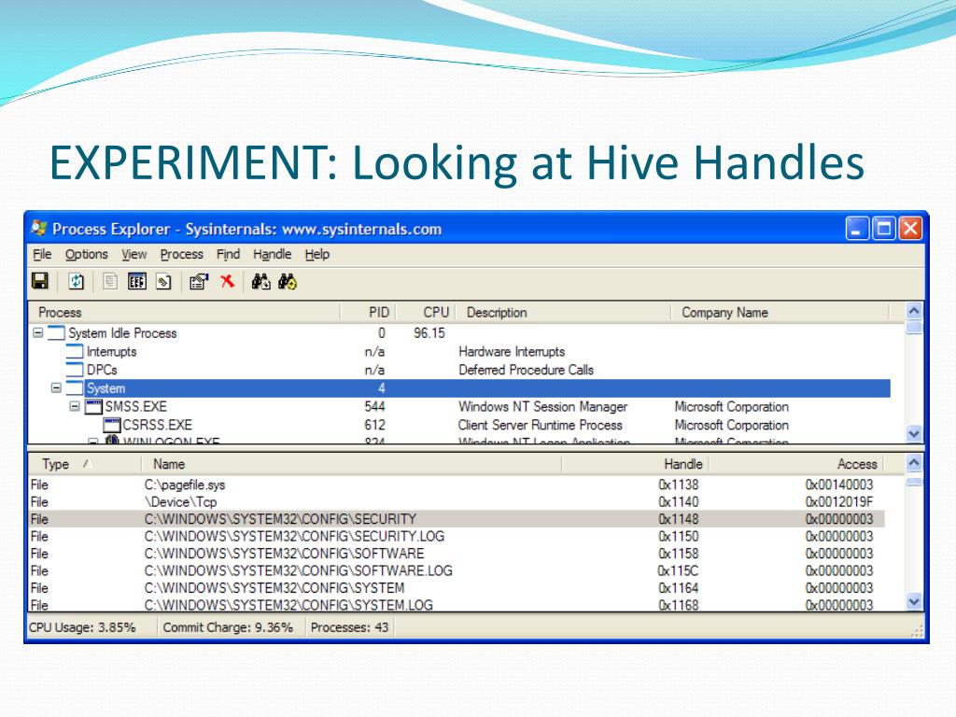Maximize the Process Explorer window
The width and height of the screenshot is (956, 717).
point(883,229)
